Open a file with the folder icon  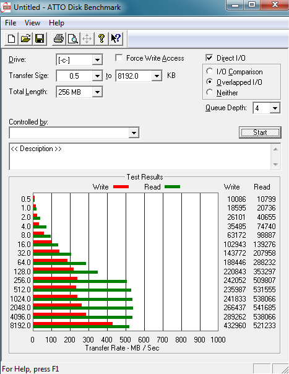25,38
